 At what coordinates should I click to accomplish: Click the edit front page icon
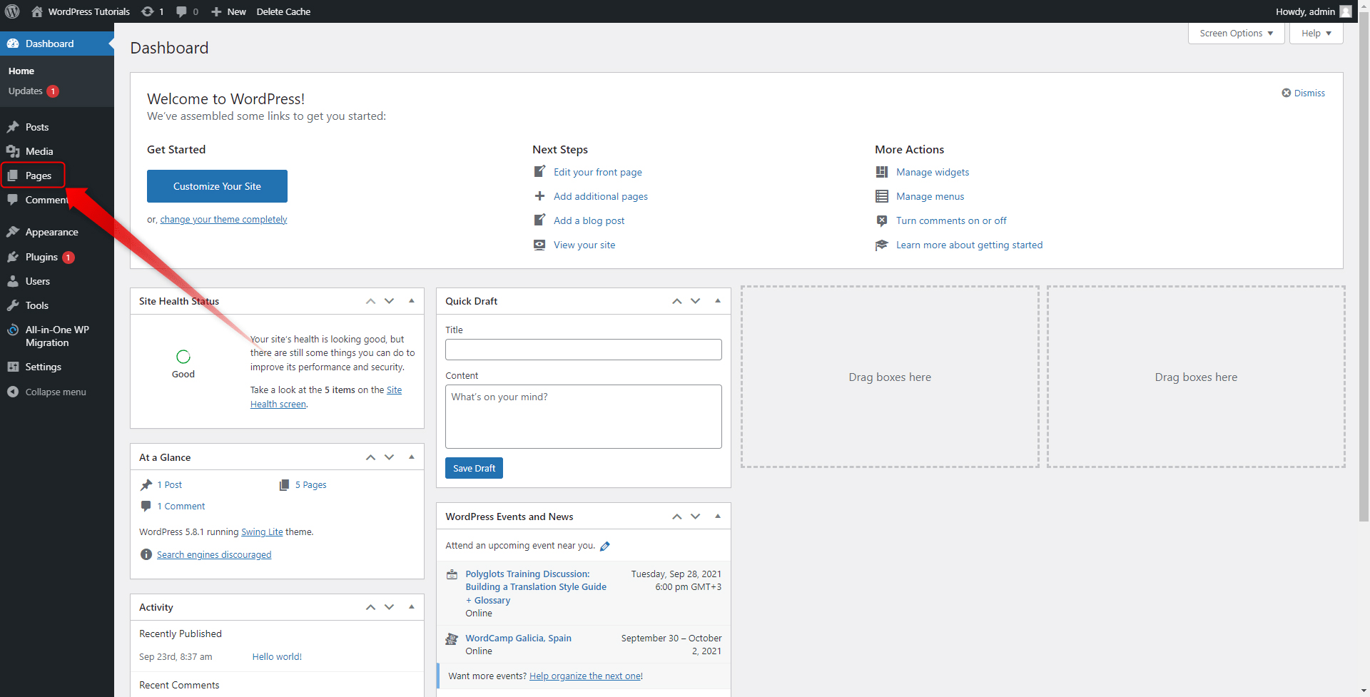tap(539, 172)
